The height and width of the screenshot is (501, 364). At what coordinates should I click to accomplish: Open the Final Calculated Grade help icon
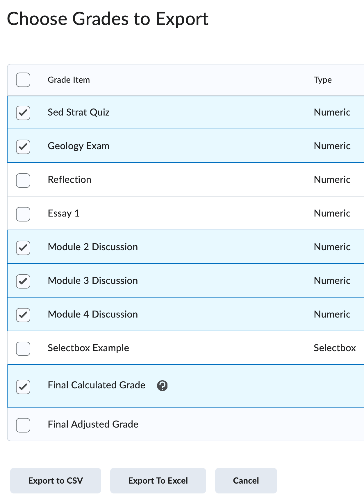(163, 386)
